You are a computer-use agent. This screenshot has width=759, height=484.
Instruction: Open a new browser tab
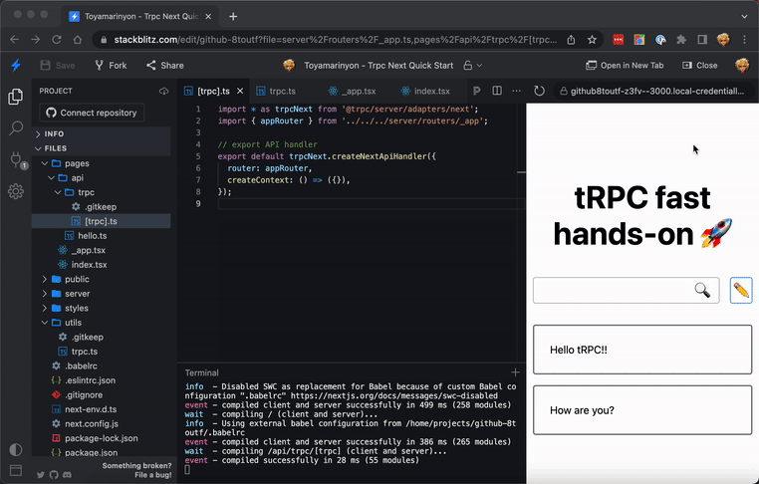tap(233, 17)
